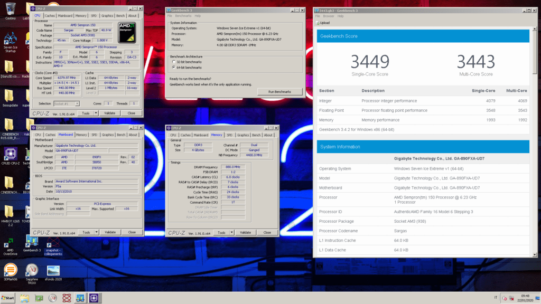
Task: Open the file explorer taskbar icon
Action: point(24,298)
